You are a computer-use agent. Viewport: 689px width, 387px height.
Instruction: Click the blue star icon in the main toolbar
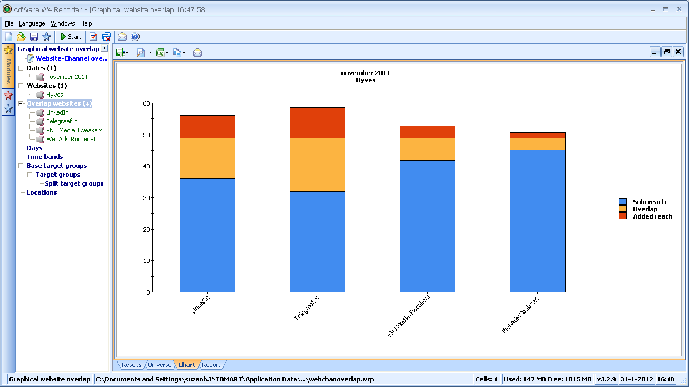tap(47, 37)
